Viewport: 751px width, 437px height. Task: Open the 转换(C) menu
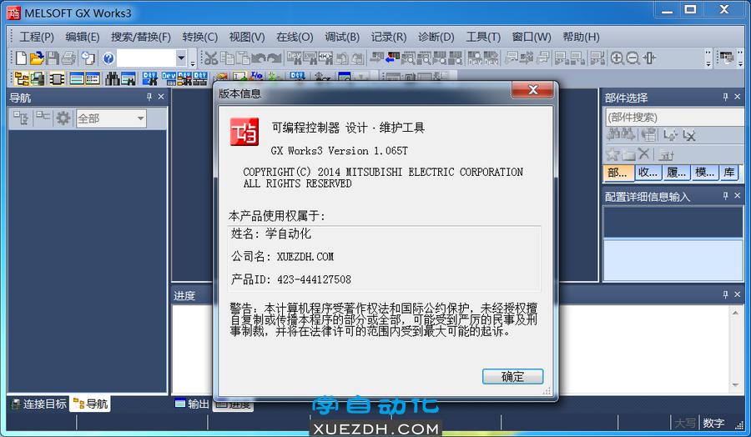pos(199,37)
